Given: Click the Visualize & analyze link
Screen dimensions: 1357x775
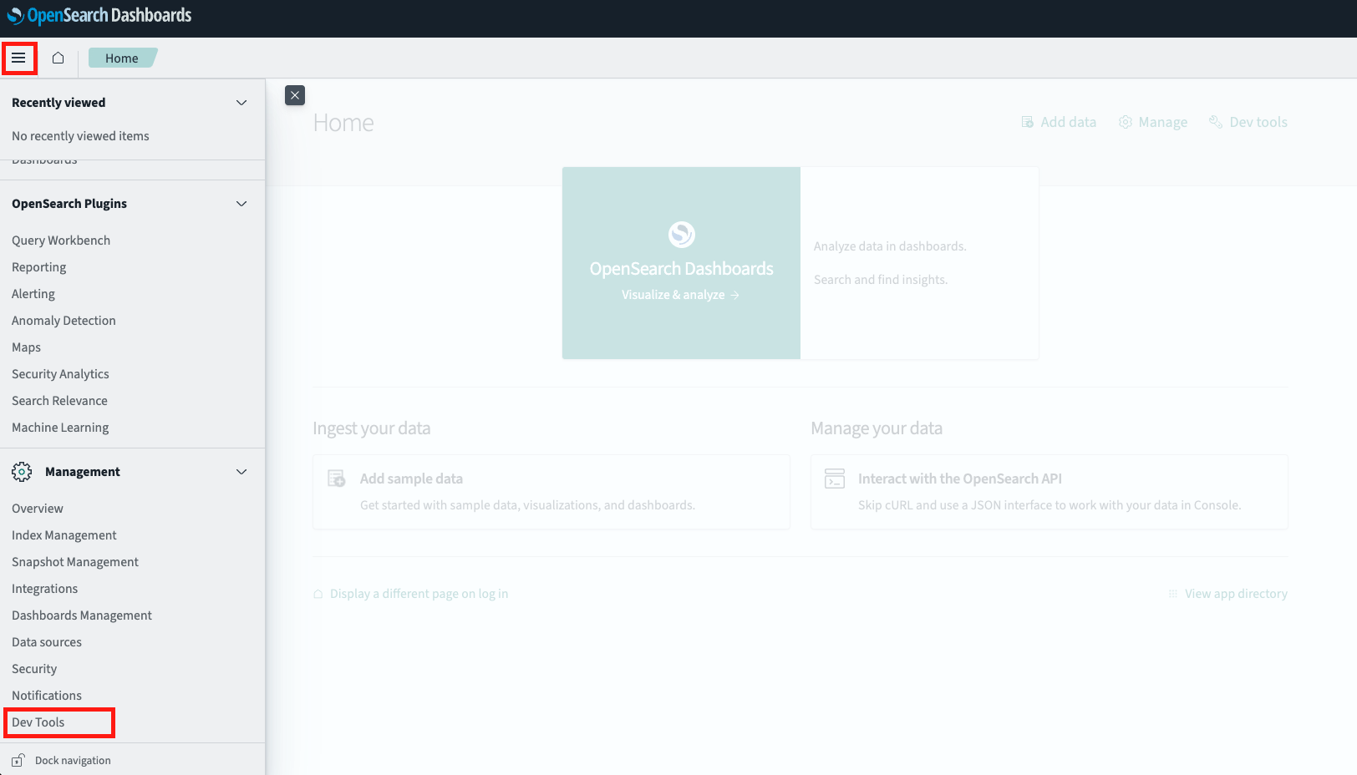Looking at the screenshot, I should (680, 294).
